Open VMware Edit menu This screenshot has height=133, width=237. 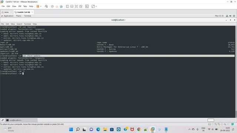tap(8, 6)
